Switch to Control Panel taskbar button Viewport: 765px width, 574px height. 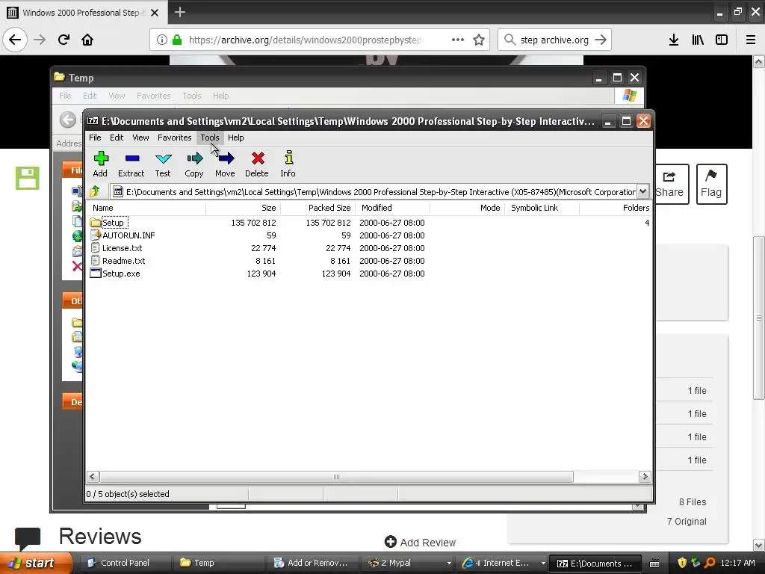(x=125, y=563)
